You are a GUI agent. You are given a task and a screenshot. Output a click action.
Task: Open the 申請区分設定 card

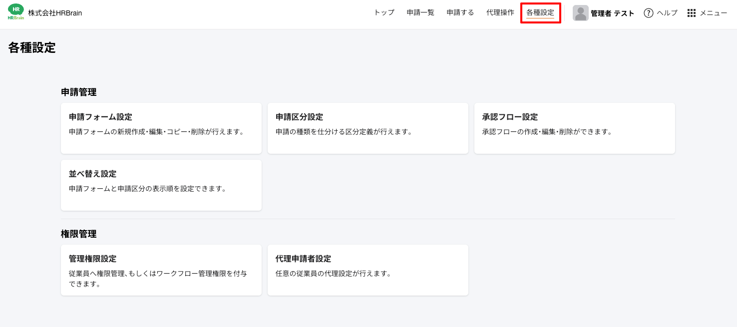368,128
